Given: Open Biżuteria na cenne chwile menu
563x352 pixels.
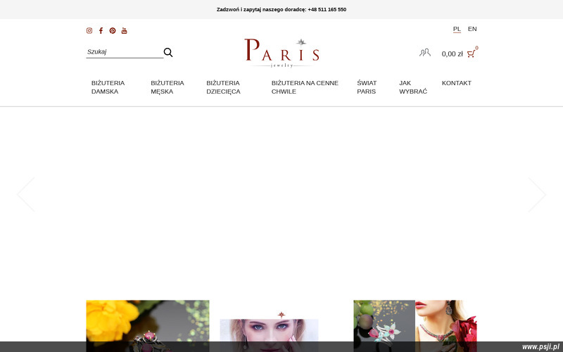Looking at the screenshot, I should pyautogui.click(x=305, y=87).
